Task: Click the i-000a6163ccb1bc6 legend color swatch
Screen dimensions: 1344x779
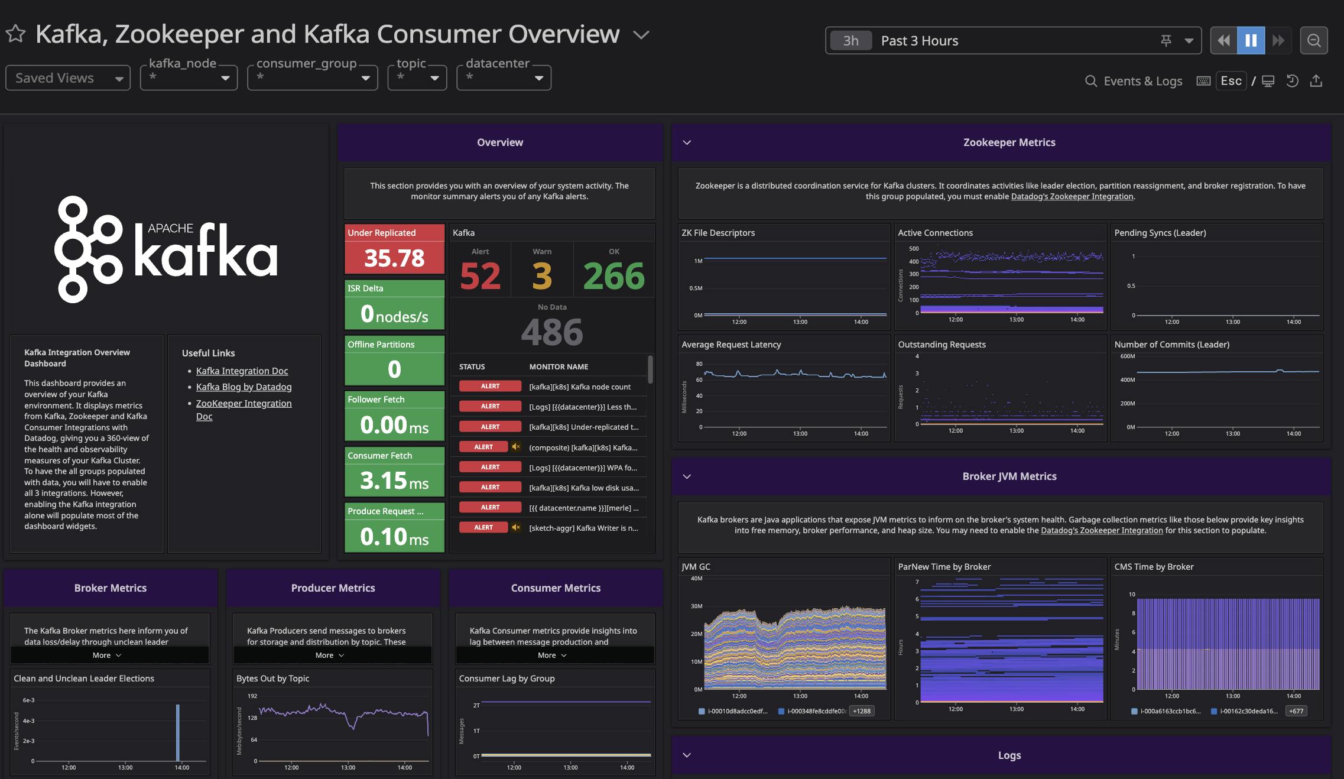Action: tap(1134, 711)
